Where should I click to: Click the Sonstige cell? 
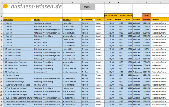(x=160, y=75)
